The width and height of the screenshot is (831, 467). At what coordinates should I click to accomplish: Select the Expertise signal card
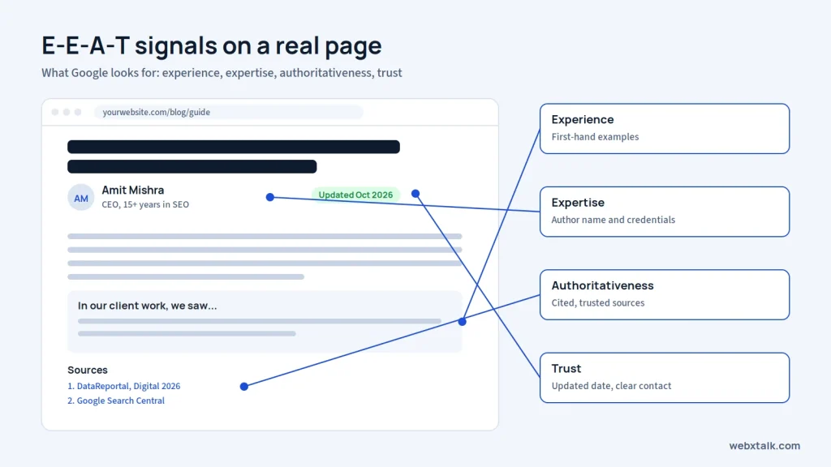[665, 212]
